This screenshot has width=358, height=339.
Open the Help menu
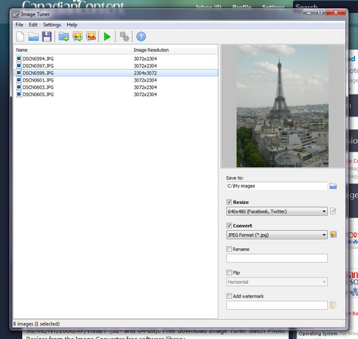(72, 25)
